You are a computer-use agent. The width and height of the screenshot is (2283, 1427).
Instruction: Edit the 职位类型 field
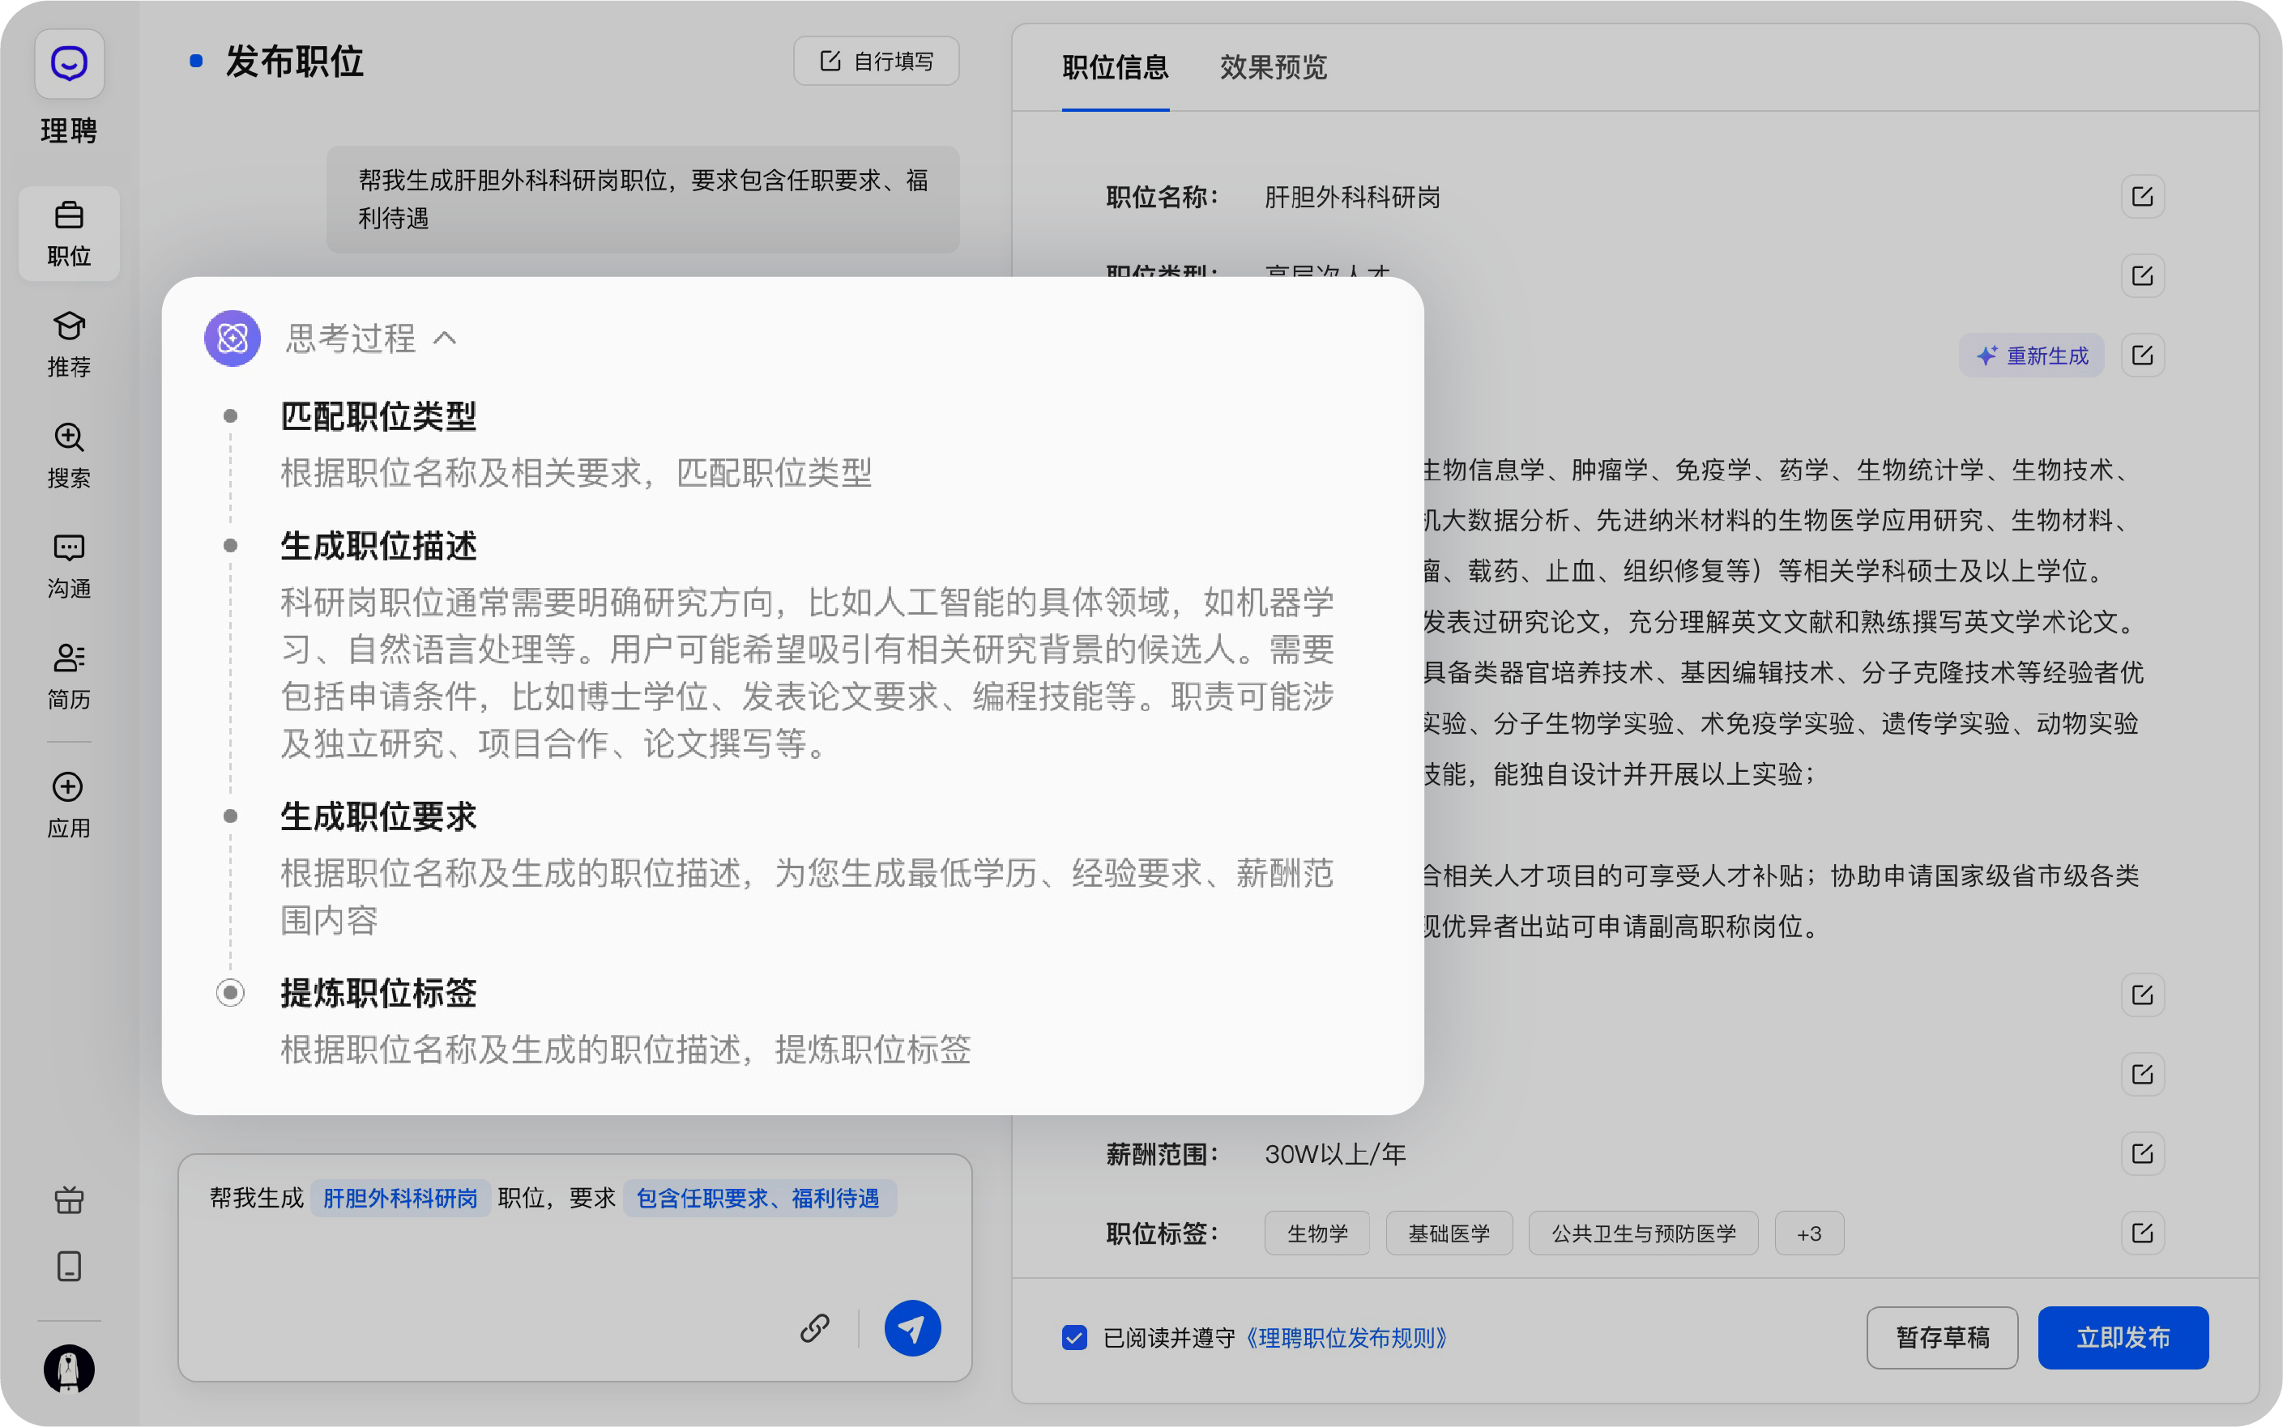[x=2142, y=275]
